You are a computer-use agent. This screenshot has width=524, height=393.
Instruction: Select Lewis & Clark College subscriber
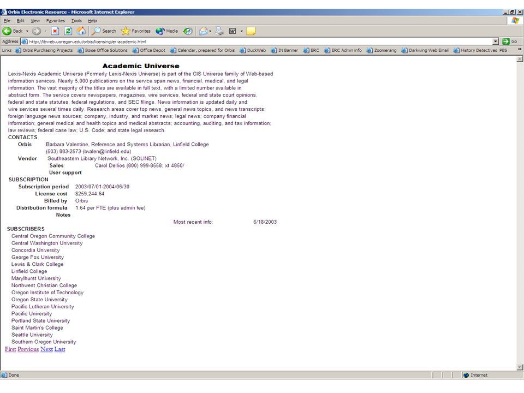tap(38, 264)
